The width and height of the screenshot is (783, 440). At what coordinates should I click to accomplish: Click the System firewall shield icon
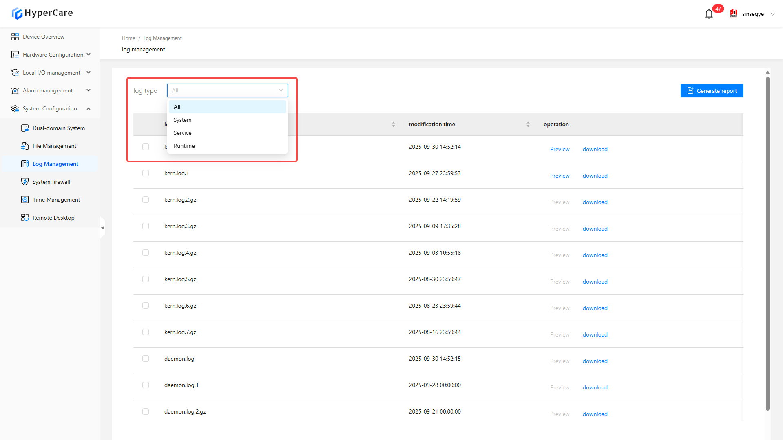coord(25,182)
